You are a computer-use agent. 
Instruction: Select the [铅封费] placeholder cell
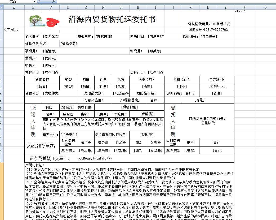(155, 150)
